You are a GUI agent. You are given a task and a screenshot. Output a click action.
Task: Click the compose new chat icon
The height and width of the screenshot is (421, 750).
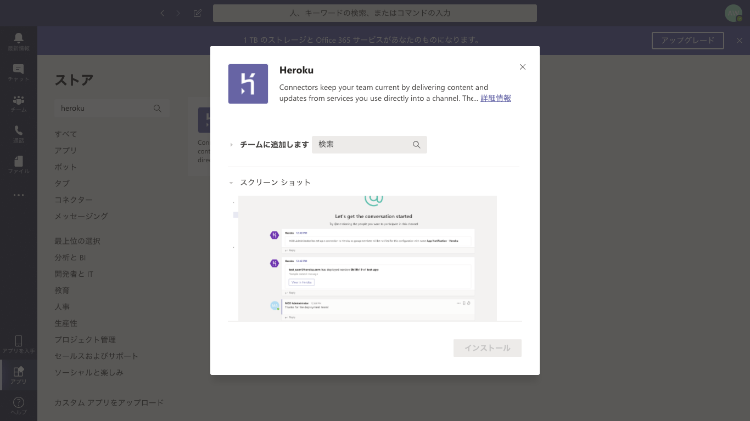[x=198, y=13]
